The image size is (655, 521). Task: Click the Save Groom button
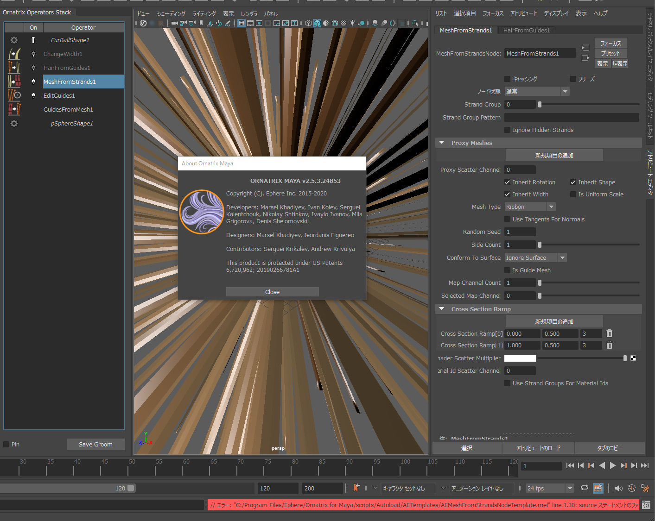click(x=95, y=445)
